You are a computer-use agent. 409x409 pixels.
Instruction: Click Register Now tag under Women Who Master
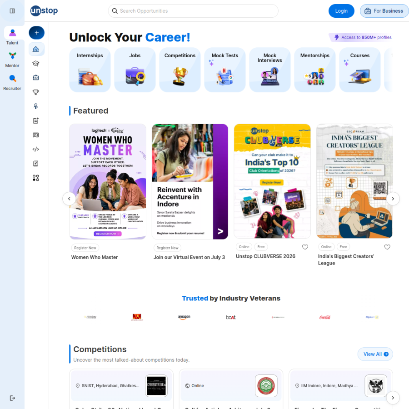tap(85, 248)
